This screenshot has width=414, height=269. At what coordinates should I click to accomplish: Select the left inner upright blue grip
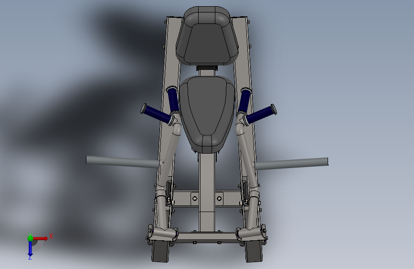[x=173, y=99]
